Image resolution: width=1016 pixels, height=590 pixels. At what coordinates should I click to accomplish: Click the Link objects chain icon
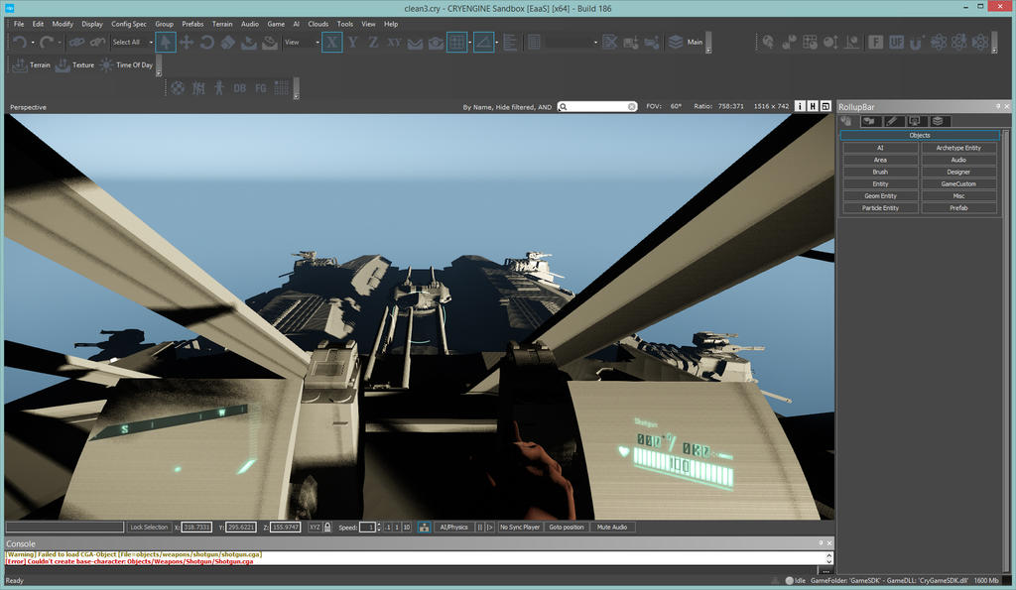tap(76, 43)
